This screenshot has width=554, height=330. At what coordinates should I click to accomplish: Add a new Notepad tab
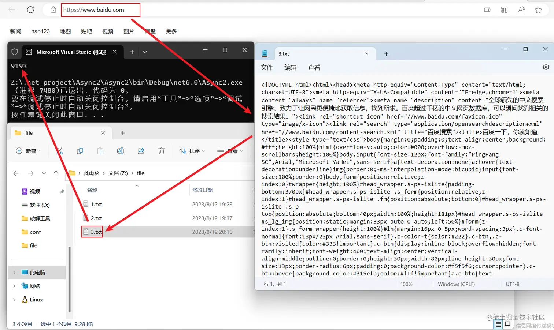click(x=386, y=54)
